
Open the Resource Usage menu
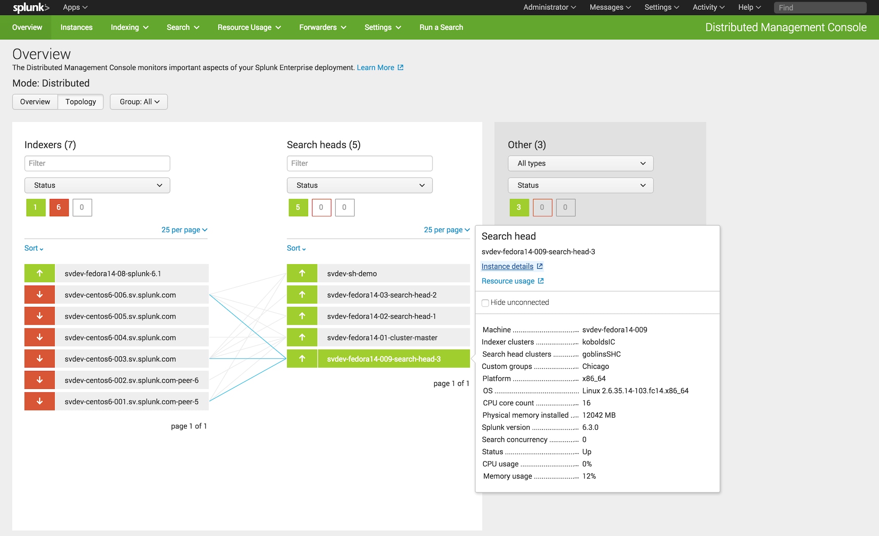coord(249,27)
